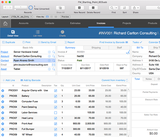Switch to the Shipping tab
Viewport: 160px width, 137px height.
click(x=96, y=48)
